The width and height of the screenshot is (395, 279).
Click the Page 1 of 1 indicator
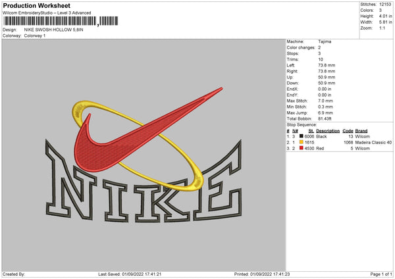click(381, 274)
